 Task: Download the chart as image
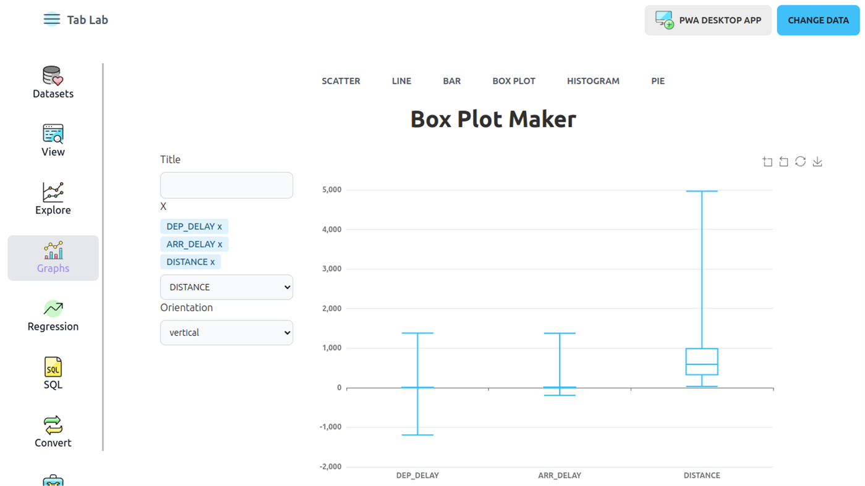tap(817, 162)
